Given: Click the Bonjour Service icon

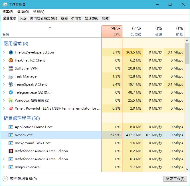Looking at the screenshot, I should click(11, 167).
